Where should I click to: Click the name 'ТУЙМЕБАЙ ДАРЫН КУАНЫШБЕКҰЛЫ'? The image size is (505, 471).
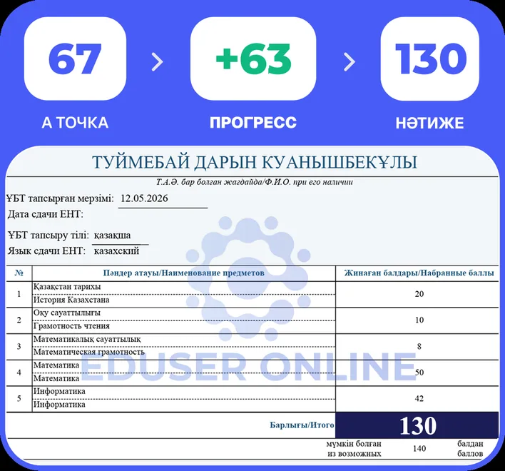[255, 162]
